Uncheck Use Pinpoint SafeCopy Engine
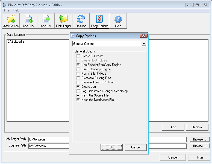The width and height of the screenshot is (212, 164). pyautogui.click(x=78, y=65)
